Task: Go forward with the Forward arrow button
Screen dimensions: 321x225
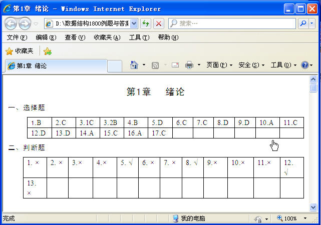Action: pos(25,23)
